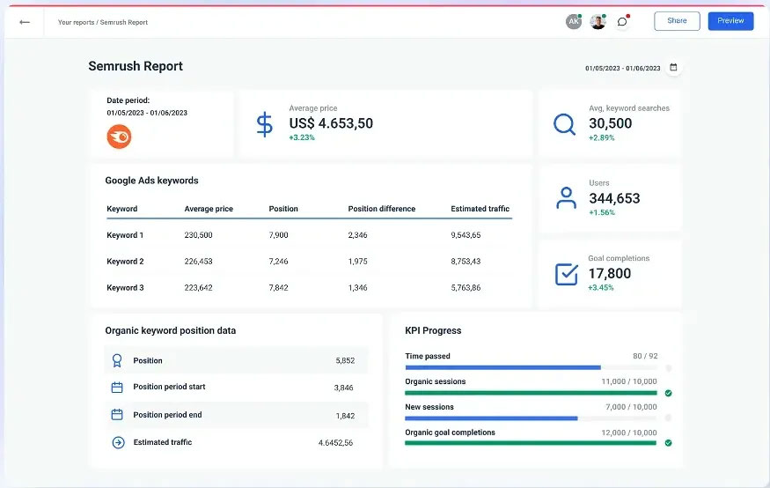Click the Users person icon
Screen dimensions: 770x488
tap(566, 198)
